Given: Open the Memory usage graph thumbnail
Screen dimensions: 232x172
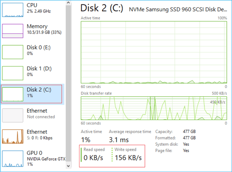Looking at the screenshot, I should pos(13,31).
